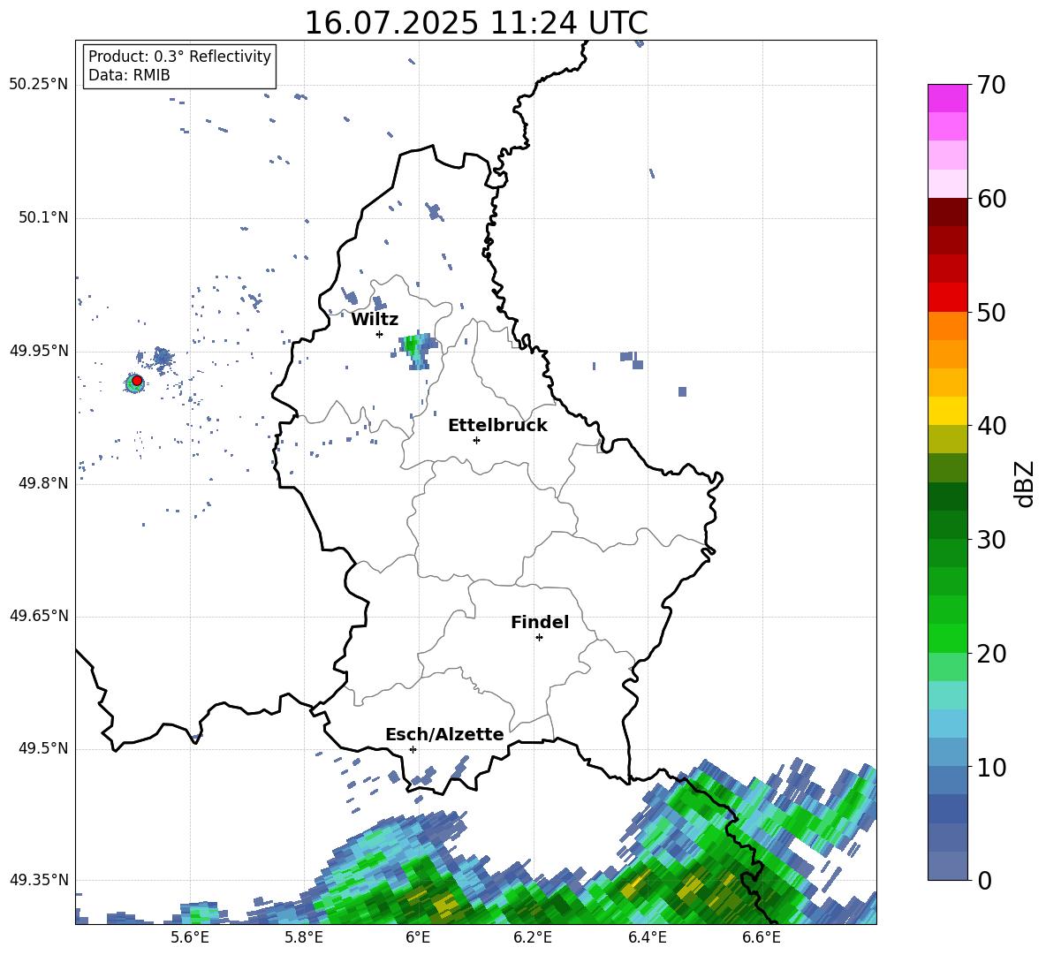
Task: Click the Findel city label
Action: [540, 623]
